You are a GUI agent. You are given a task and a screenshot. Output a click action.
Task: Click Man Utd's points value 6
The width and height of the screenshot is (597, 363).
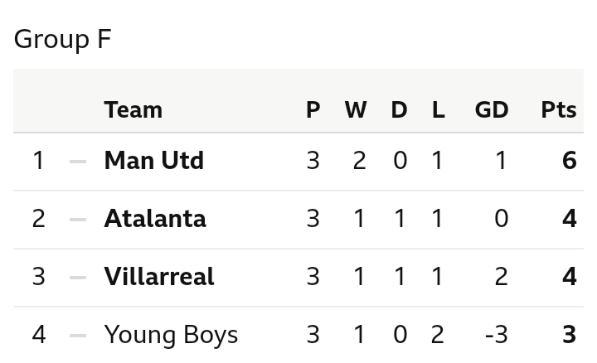point(569,160)
